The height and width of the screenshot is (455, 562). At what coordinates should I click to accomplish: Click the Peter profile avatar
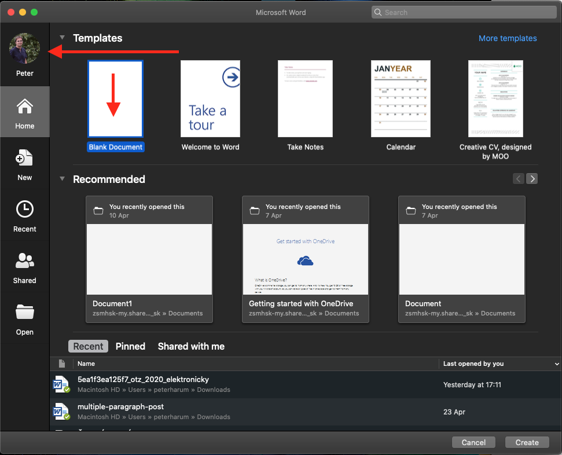25,49
